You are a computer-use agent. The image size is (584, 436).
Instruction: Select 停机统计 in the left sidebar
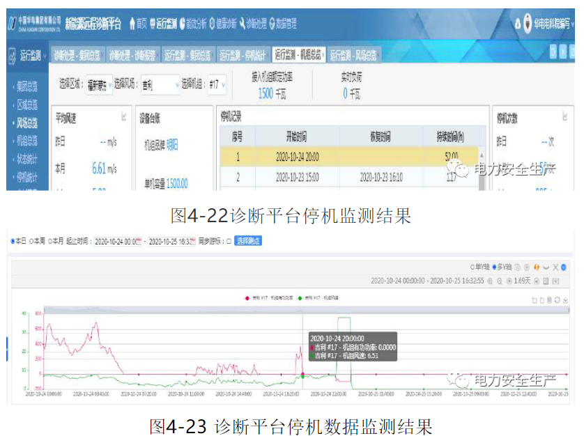tap(28, 176)
